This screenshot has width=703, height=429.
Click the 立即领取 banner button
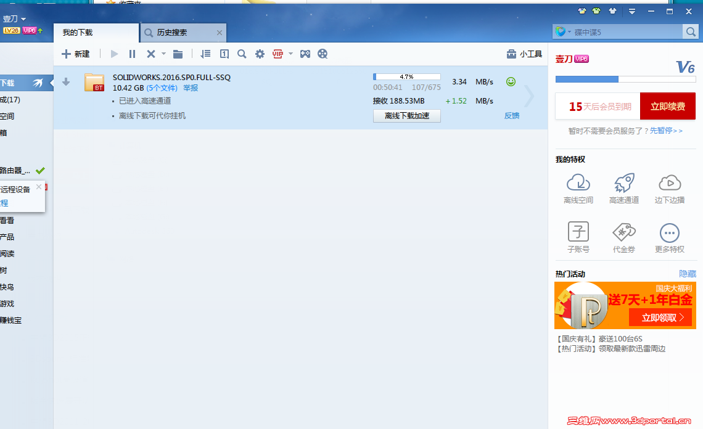point(660,318)
